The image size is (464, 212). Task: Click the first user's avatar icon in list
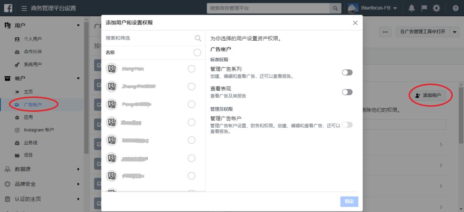pos(112,69)
